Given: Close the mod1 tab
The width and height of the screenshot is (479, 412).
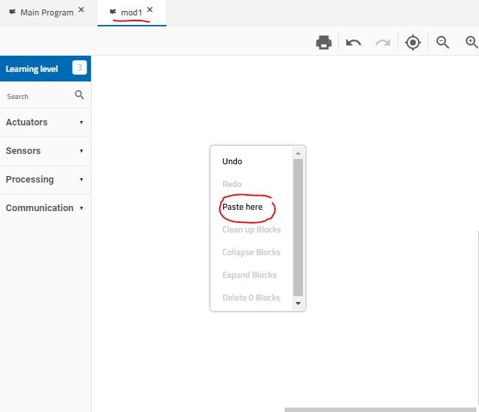Looking at the screenshot, I should tap(150, 10).
